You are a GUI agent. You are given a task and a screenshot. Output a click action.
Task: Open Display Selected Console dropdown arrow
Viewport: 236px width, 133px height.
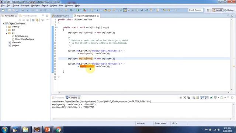click(x=218, y=98)
